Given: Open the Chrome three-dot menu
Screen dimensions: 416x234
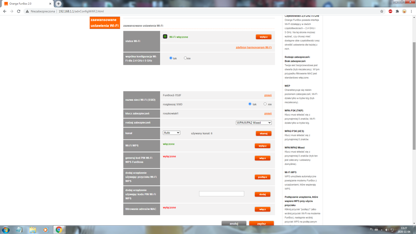Looking at the screenshot, I should (x=411, y=11).
